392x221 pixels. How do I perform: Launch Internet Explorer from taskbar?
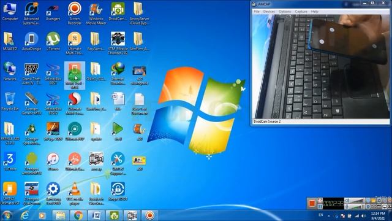coord(24,215)
